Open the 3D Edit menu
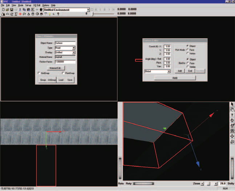This screenshot has width=235, height=191. point(37,5)
